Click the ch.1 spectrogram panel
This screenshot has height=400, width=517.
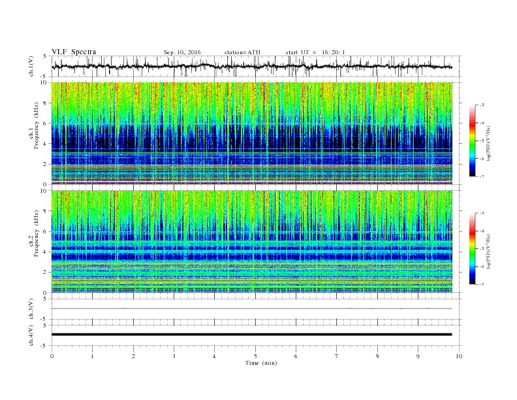pos(251,133)
